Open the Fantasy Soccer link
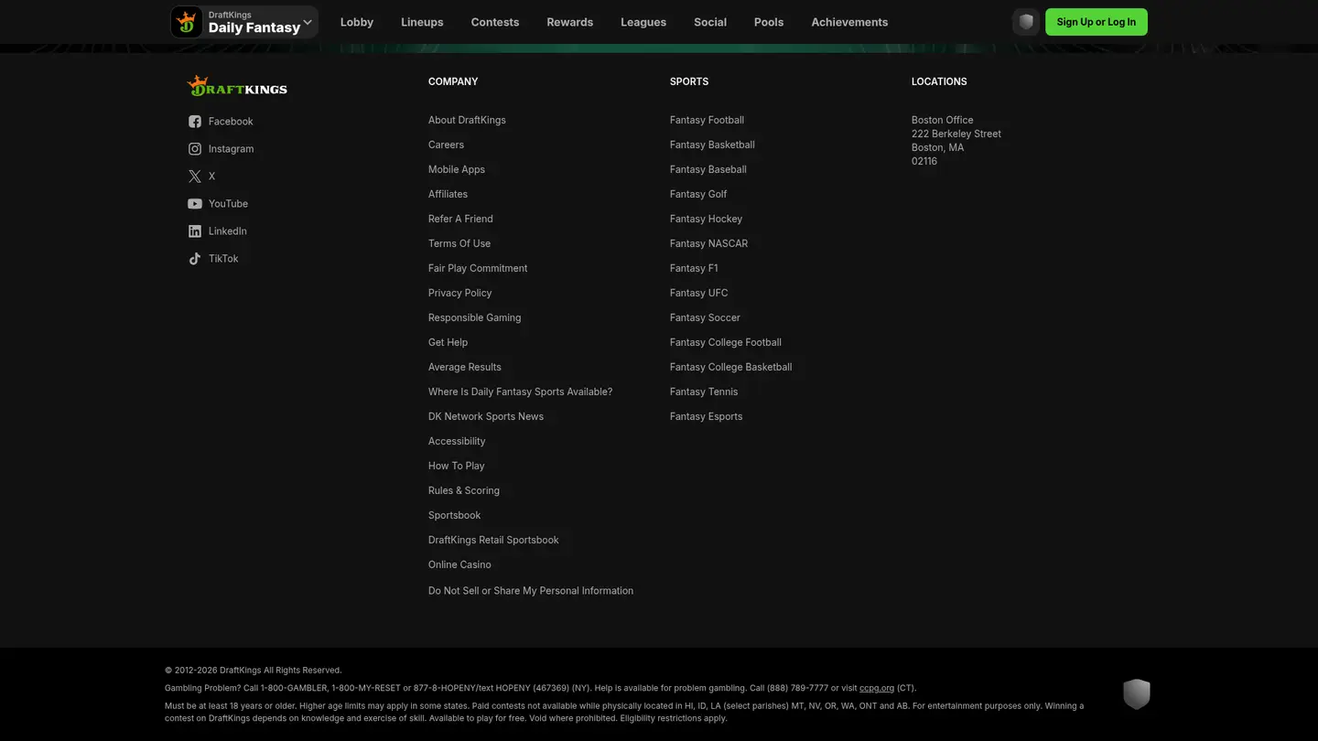 click(705, 317)
